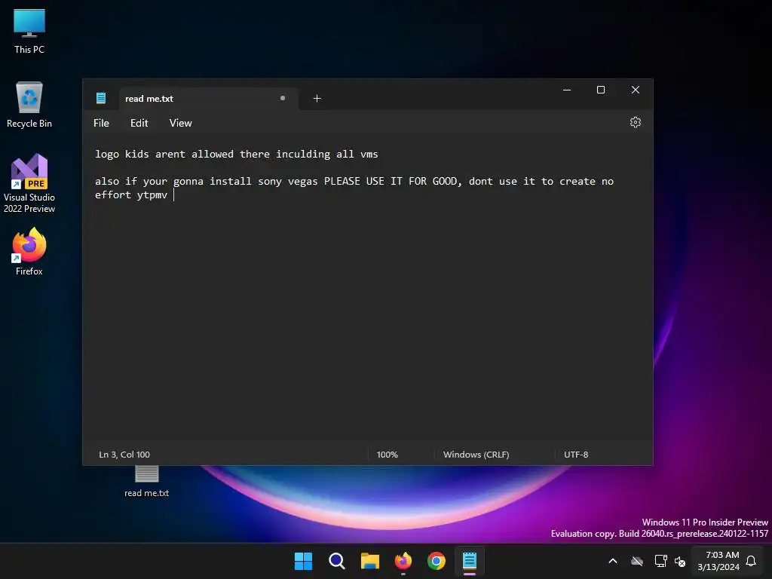The width and height of the screenshot is (772, 579).
Task: Open taskbar Search
Action: click(x=337, y=561)
